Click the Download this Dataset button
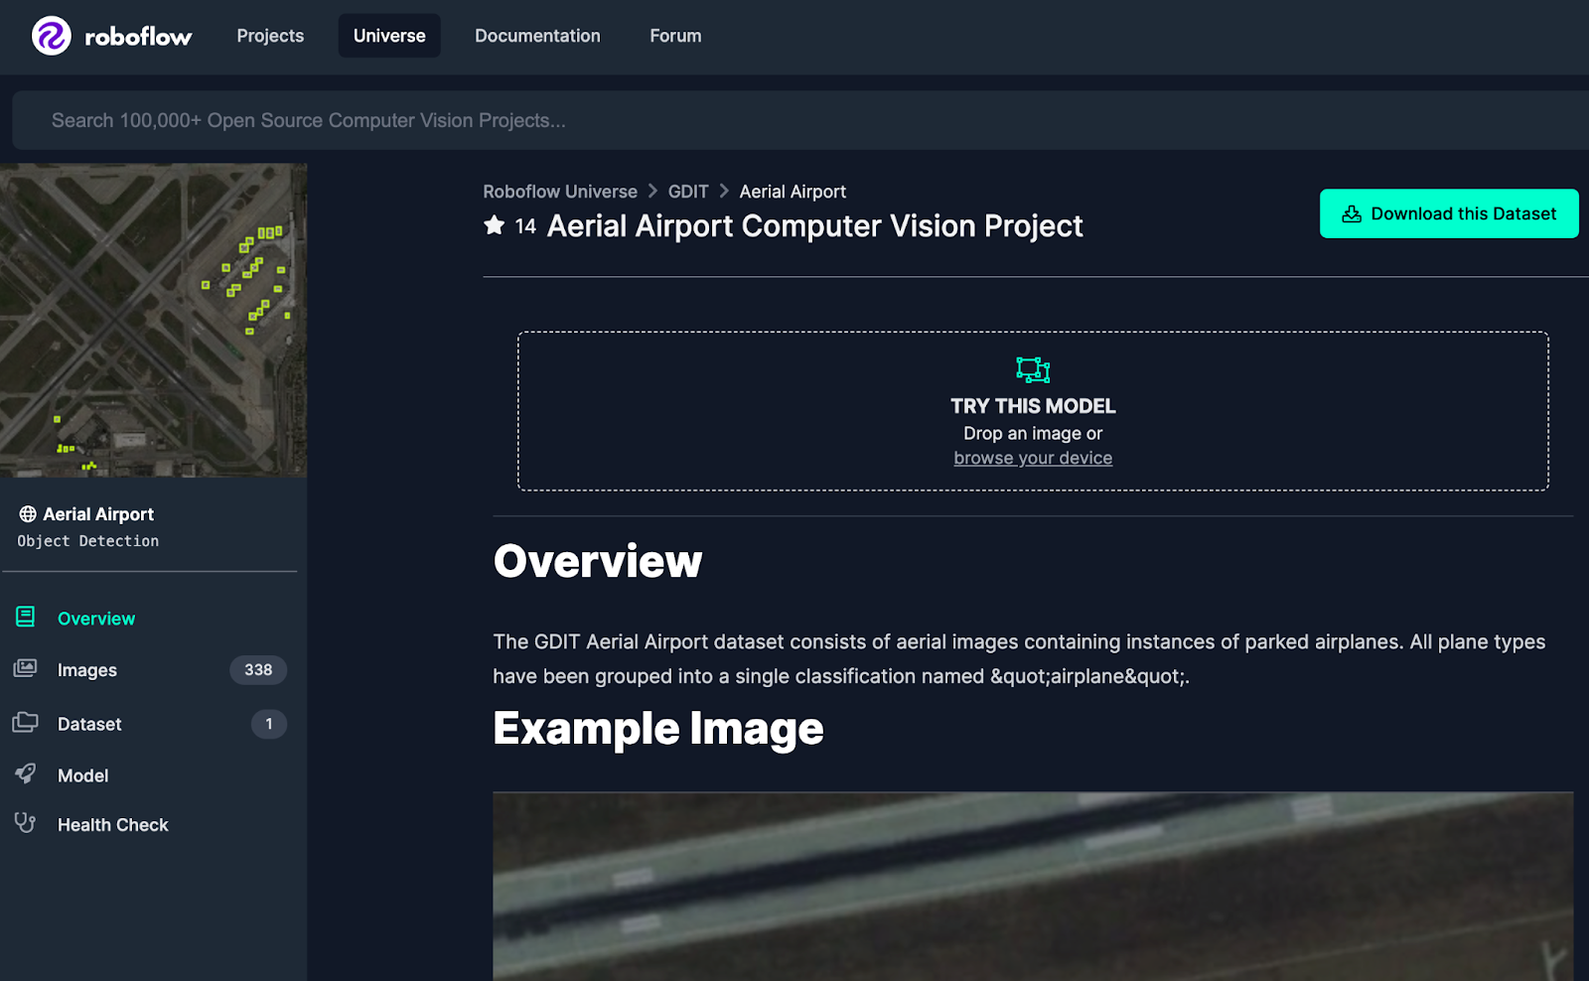1589x981 pixels. coord(1449,213)
